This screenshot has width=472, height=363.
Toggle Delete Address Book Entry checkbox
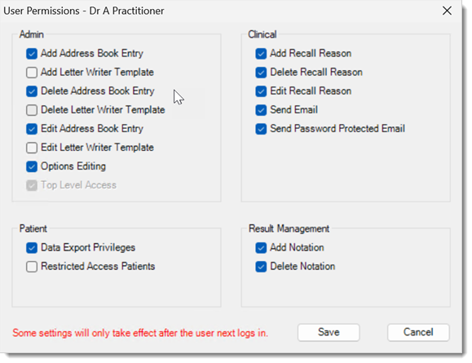[32, 91]
